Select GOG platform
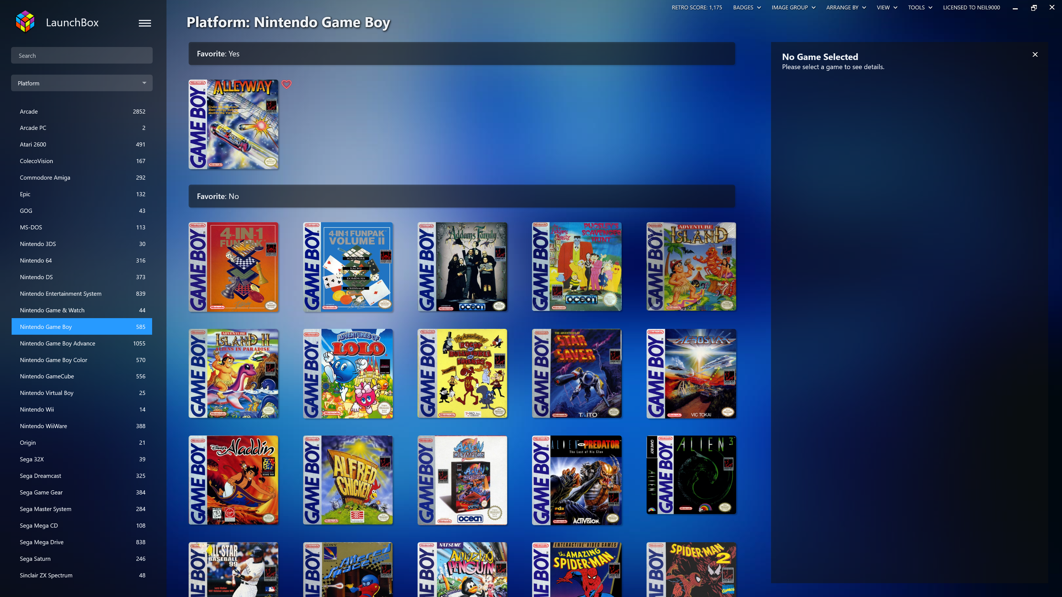Viewport: 1062px width, 597px height. (x=82, y=211)
